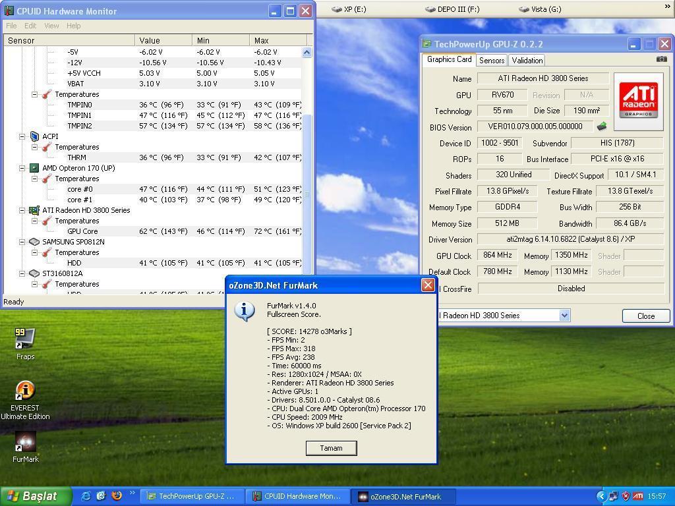Click the BIOS save chip icon in GPU-Z
The image size is (675, 506).
(601, 126)
